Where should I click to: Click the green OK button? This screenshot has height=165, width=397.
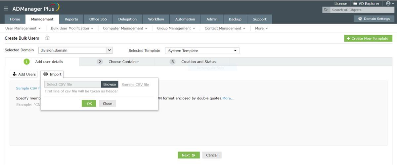pos(89,104)
